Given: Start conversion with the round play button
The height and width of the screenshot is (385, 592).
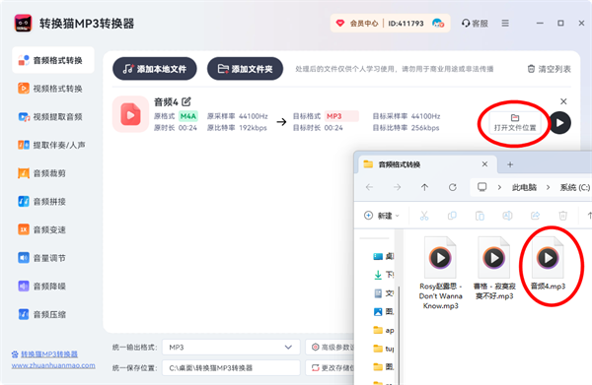Looking at the screenshot, I should [559, 123].
